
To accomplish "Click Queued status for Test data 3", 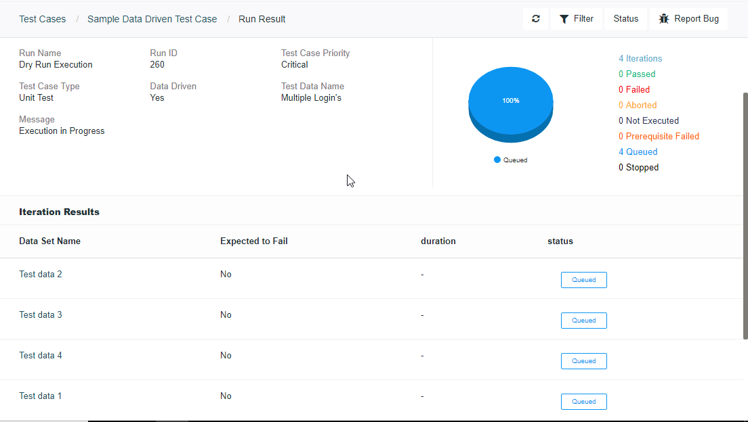I will [x=584, y=321].
